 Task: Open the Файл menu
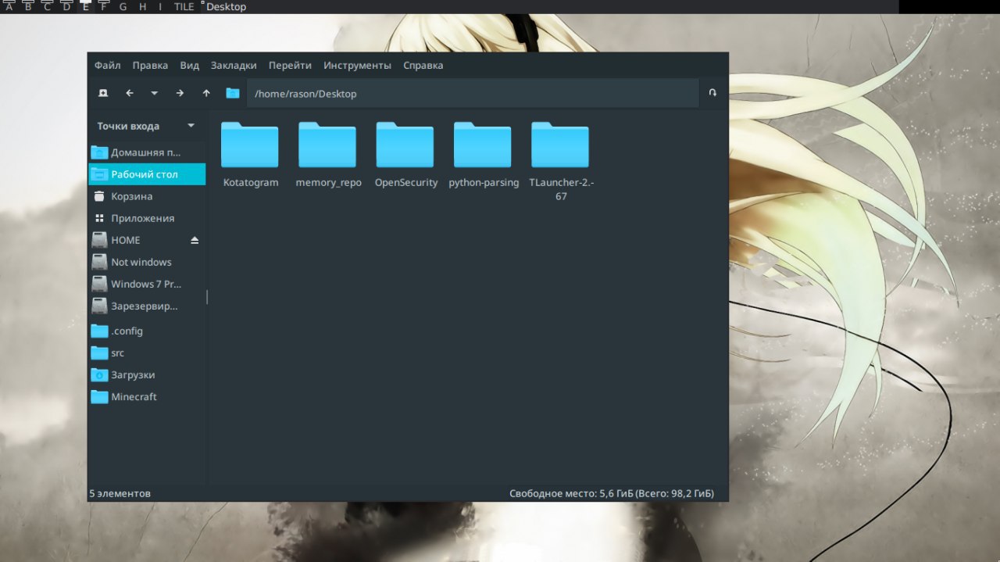[x=108, y=66]
